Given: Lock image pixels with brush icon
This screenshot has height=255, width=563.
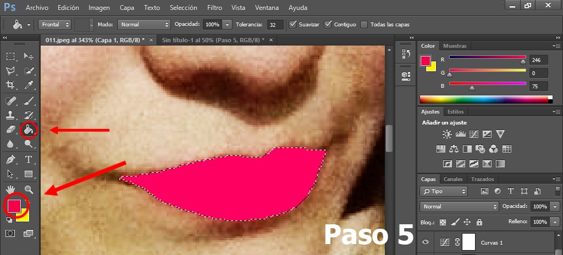Looking at the screenshot, I should 455,222.
